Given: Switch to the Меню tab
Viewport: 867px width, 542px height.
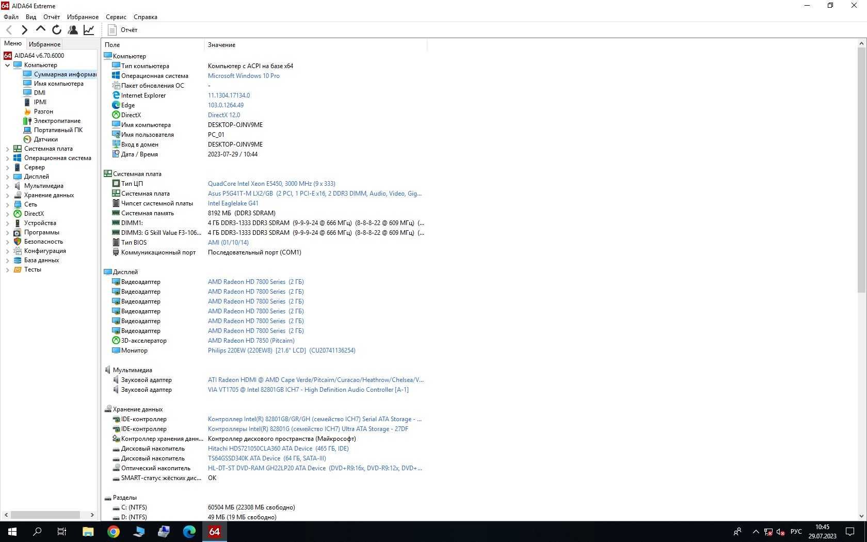Looking at the screenshot, I should [x=13, y=43].
